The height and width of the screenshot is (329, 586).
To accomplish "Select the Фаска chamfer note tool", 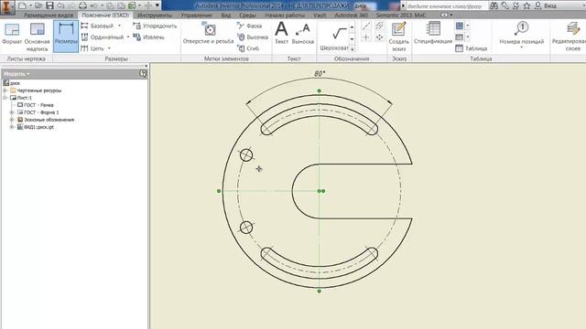I will (x=249, y=26).
